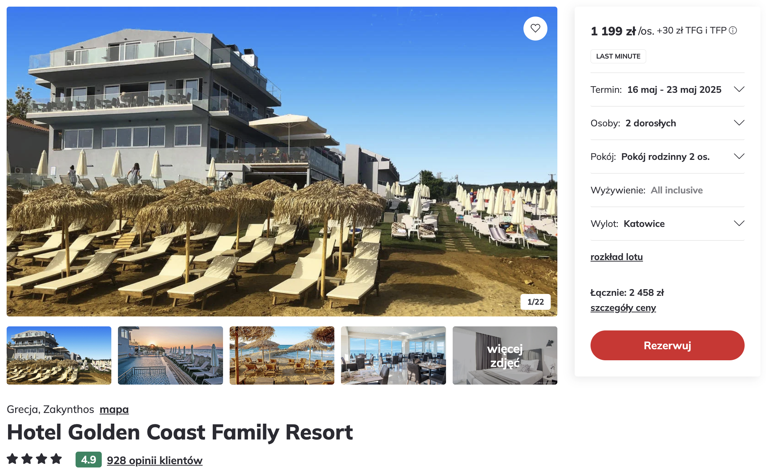The width and height of the screenshot is (766, 473).
Task: Expand the Wylot Katowice departure dropdown
Action: [667, 224]
